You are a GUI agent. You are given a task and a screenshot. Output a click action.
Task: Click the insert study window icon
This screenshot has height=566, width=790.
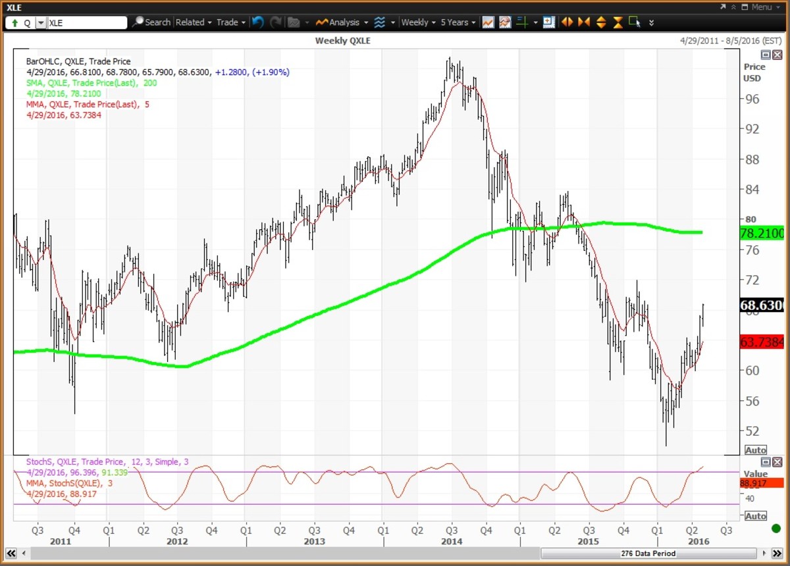click(548, 22)
